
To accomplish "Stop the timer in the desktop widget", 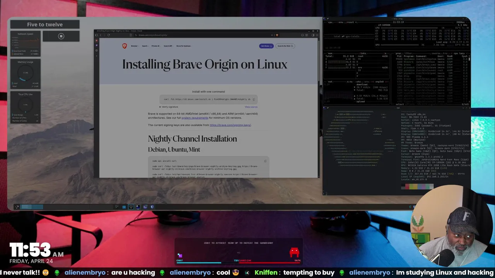I will tap(61, 36).
